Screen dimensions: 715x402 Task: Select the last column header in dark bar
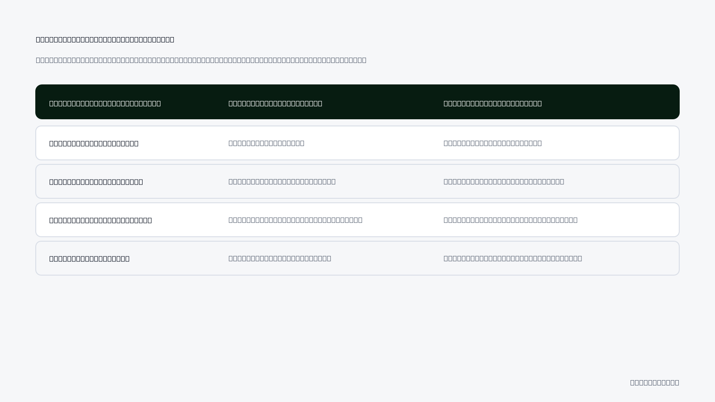point(492,103)
